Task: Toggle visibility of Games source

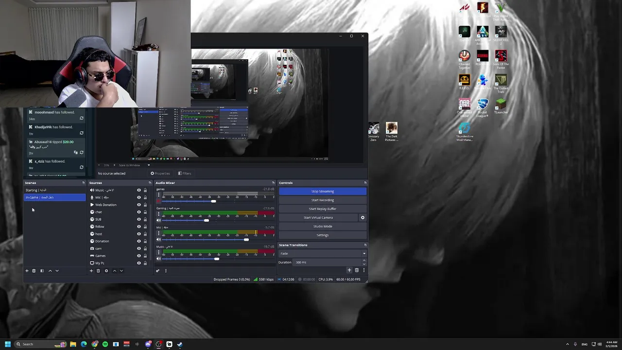Action: pyautogui.click(x=139, y=256)
